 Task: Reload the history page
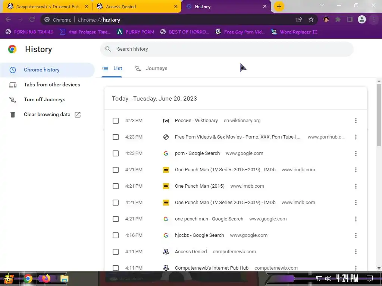(x=32, y=20)
